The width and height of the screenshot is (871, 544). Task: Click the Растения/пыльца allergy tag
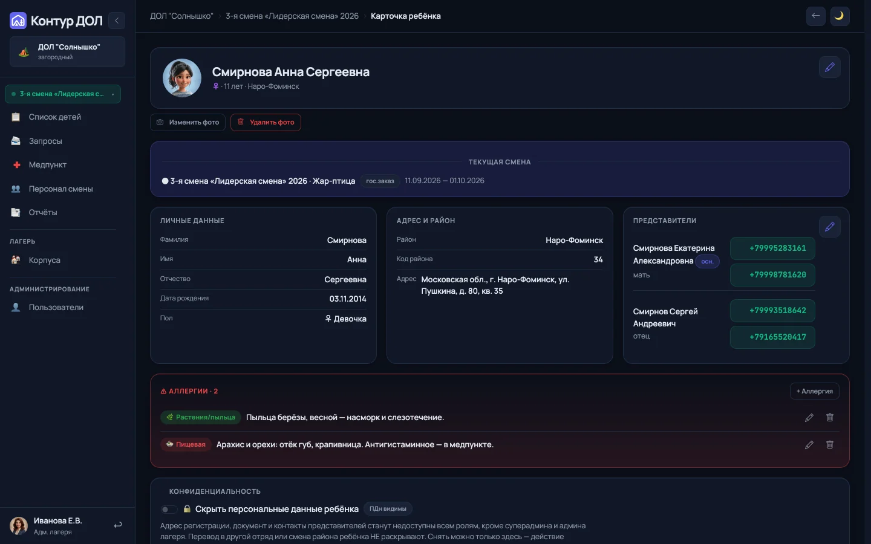point(201,418)
